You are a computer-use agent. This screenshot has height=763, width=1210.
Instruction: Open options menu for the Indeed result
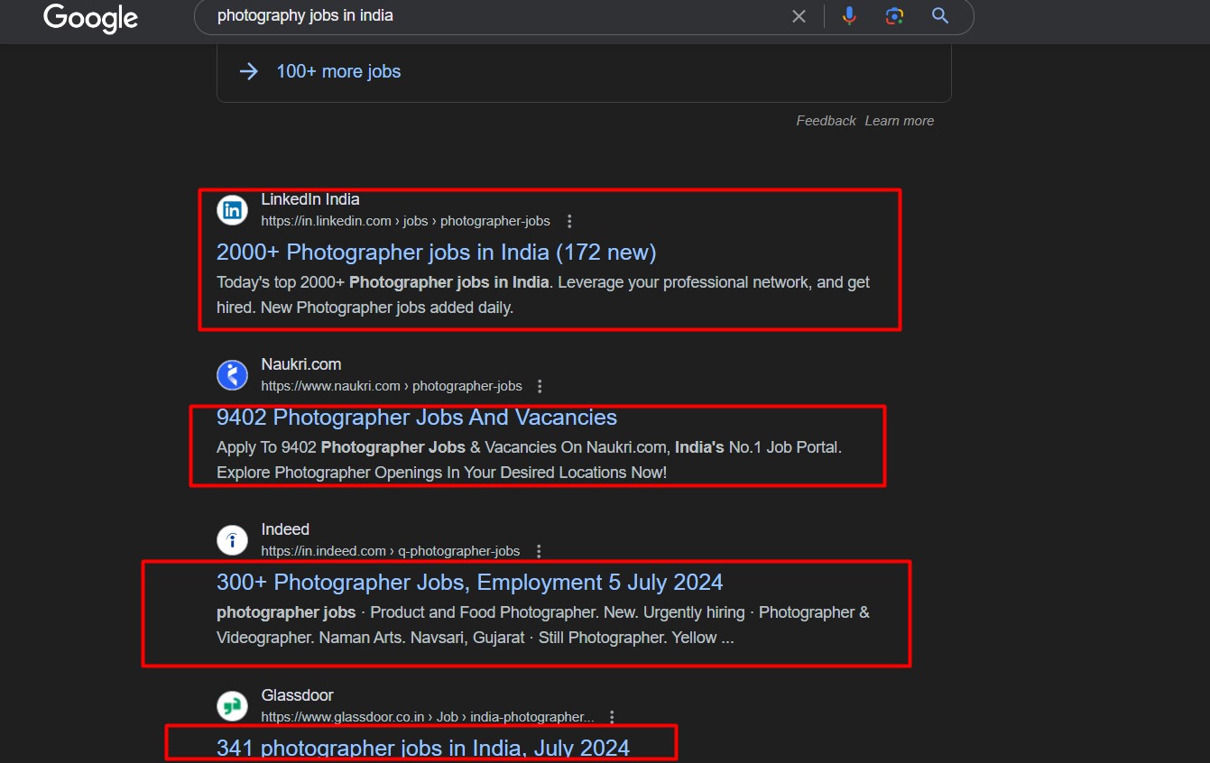click(x=539, y=551)
